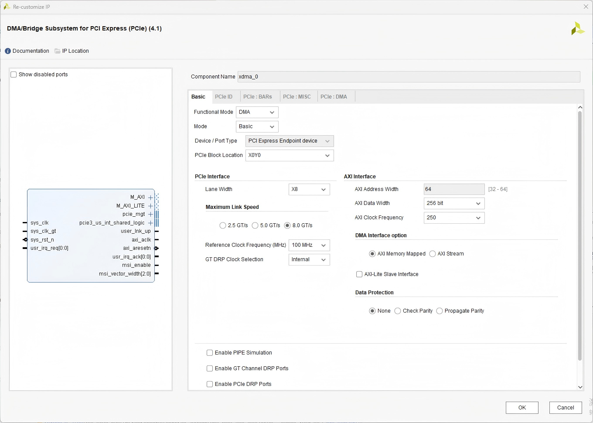The image size is (593, 423).
Task: Expand the M_AXI_LITE bus interface port
Action: click(150, 206)
